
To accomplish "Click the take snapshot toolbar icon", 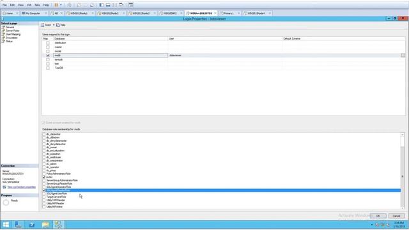I will click(79, 5).
